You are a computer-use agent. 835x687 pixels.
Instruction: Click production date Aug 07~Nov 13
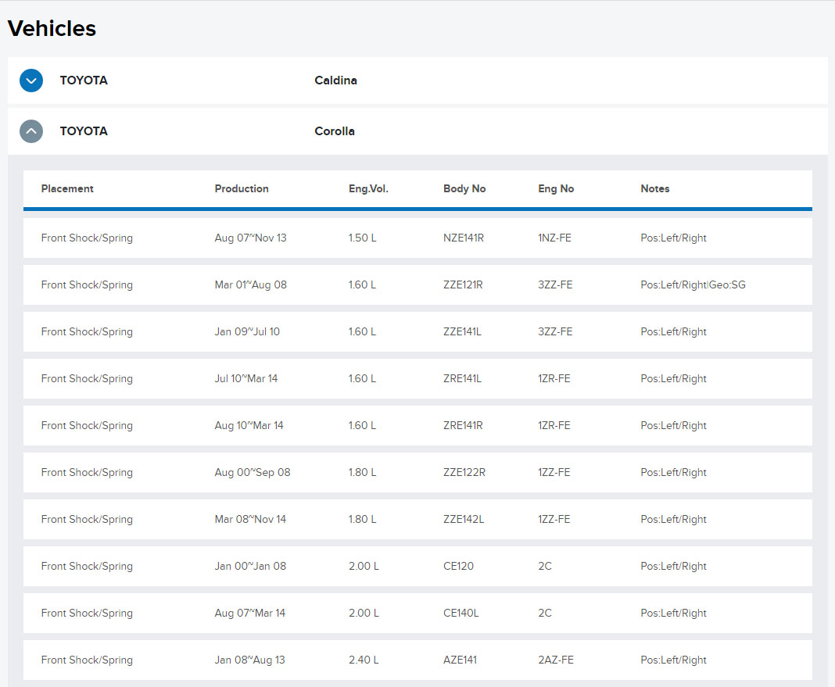250,238
